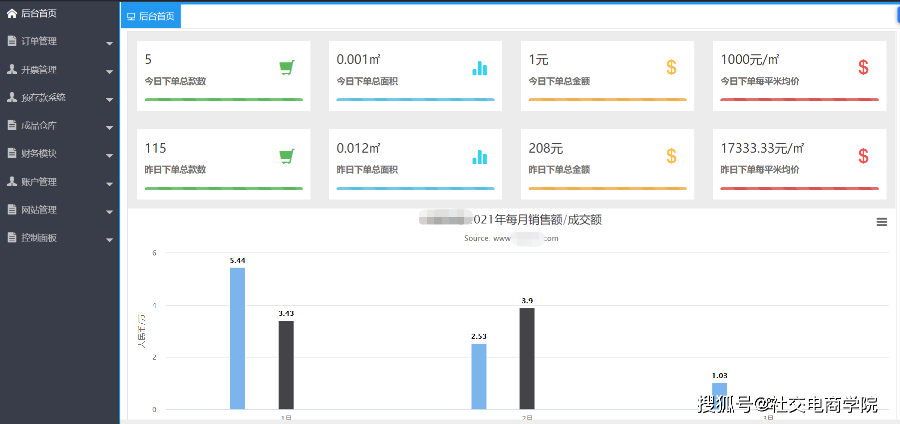The image size is (900, 424).
Task: Click the green cart icon in 今日下单总款数 card
Action: (287, 68)
